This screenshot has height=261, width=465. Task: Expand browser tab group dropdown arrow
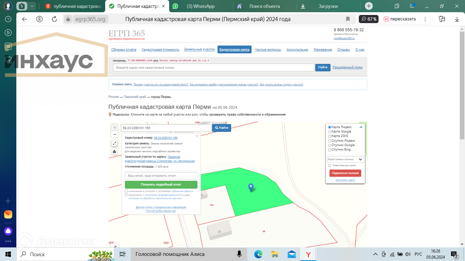point(32,6)
